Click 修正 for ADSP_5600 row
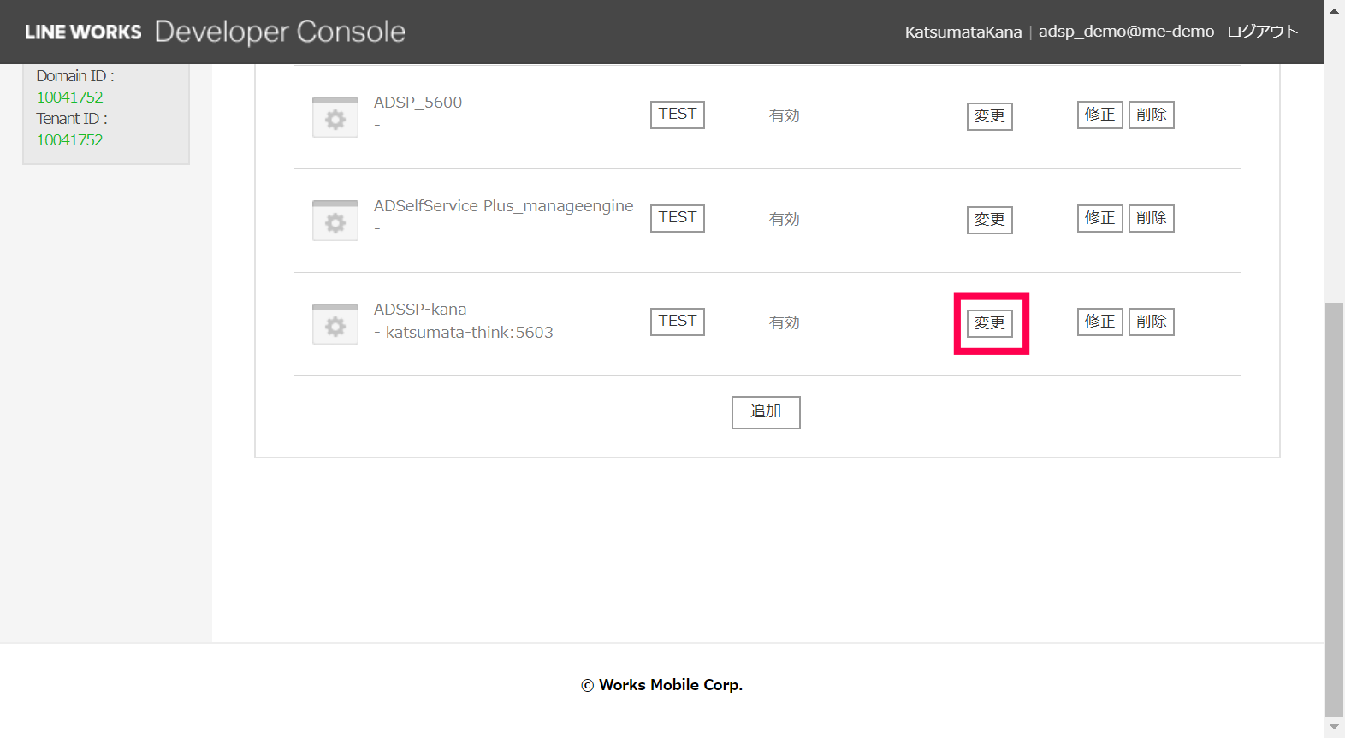 [x=1099, y=115]
